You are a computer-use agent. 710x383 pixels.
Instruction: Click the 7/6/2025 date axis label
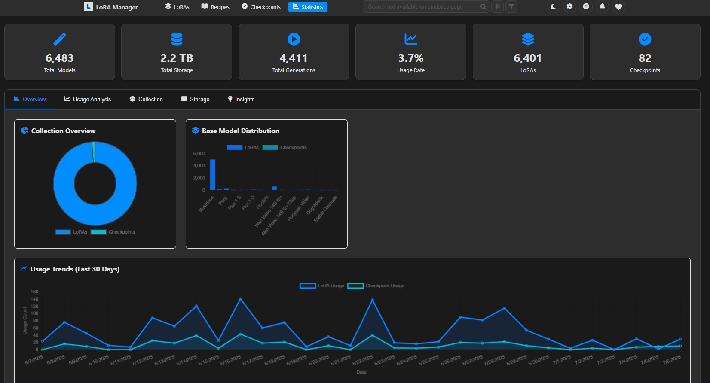(672, 360)
